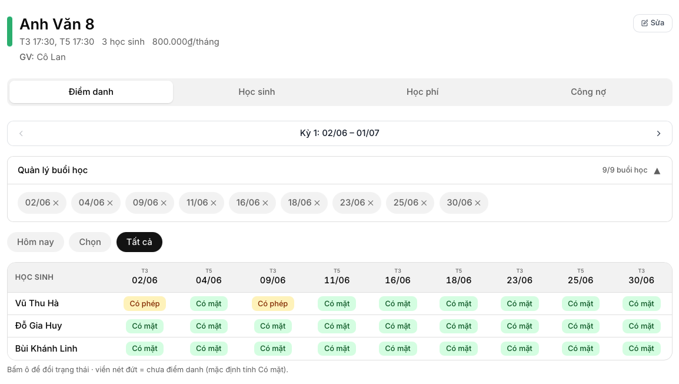
Task: Click the Anh Văn 8 class title
Action: click(x=56, y=24)
